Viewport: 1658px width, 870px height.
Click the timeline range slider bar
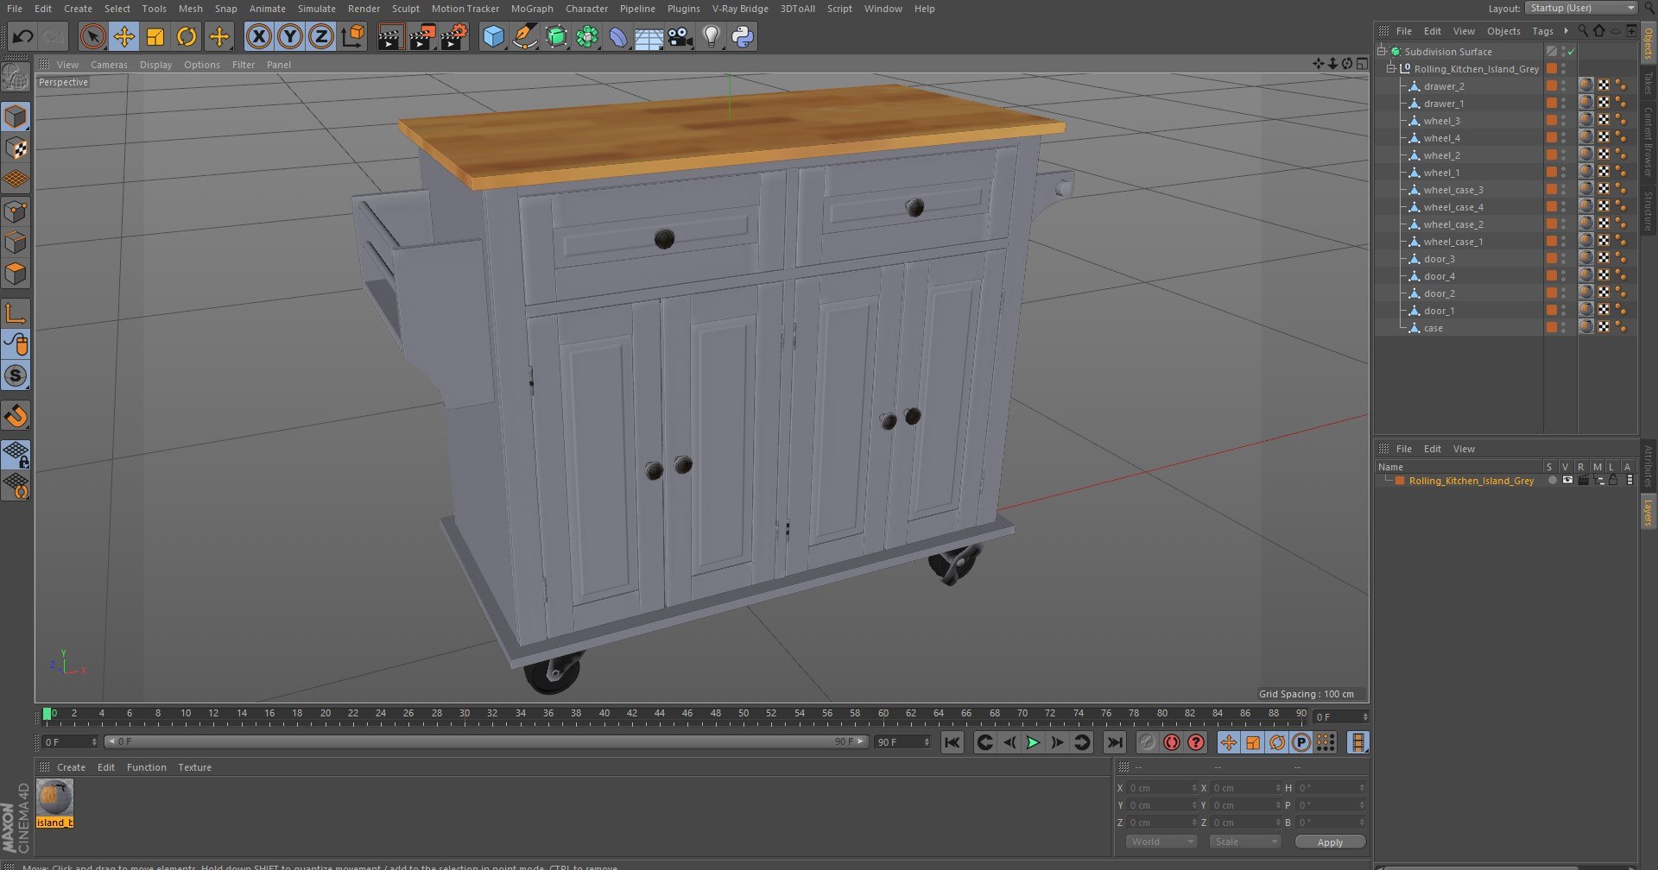[x=485, y=741]
